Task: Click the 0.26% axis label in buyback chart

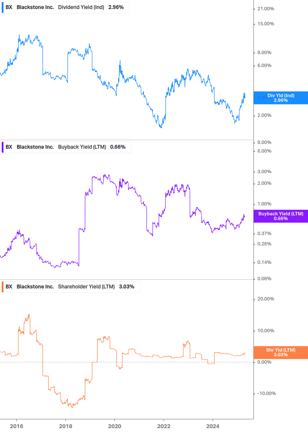Action: [264, 244]
